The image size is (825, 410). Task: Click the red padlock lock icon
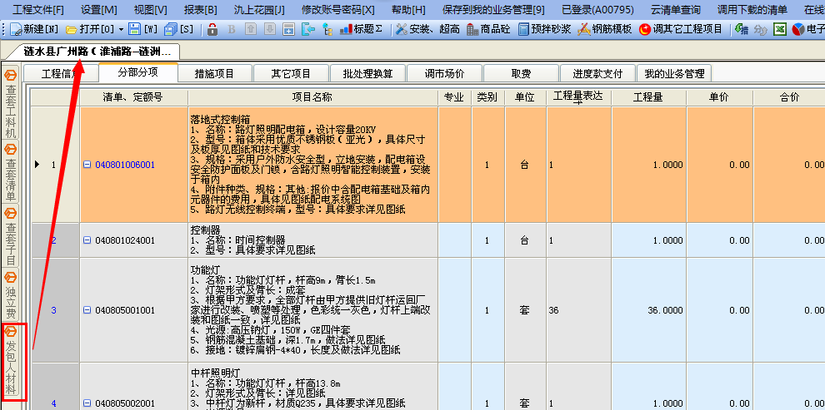pyautogui.click(x=212, y=29)
